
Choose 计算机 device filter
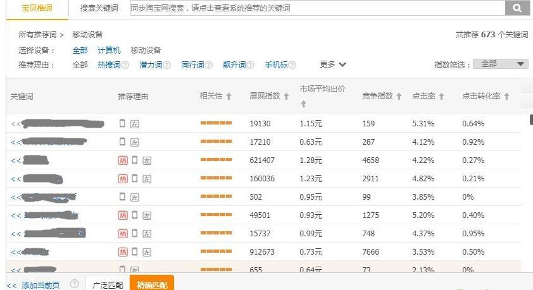(x=109, y=50)
